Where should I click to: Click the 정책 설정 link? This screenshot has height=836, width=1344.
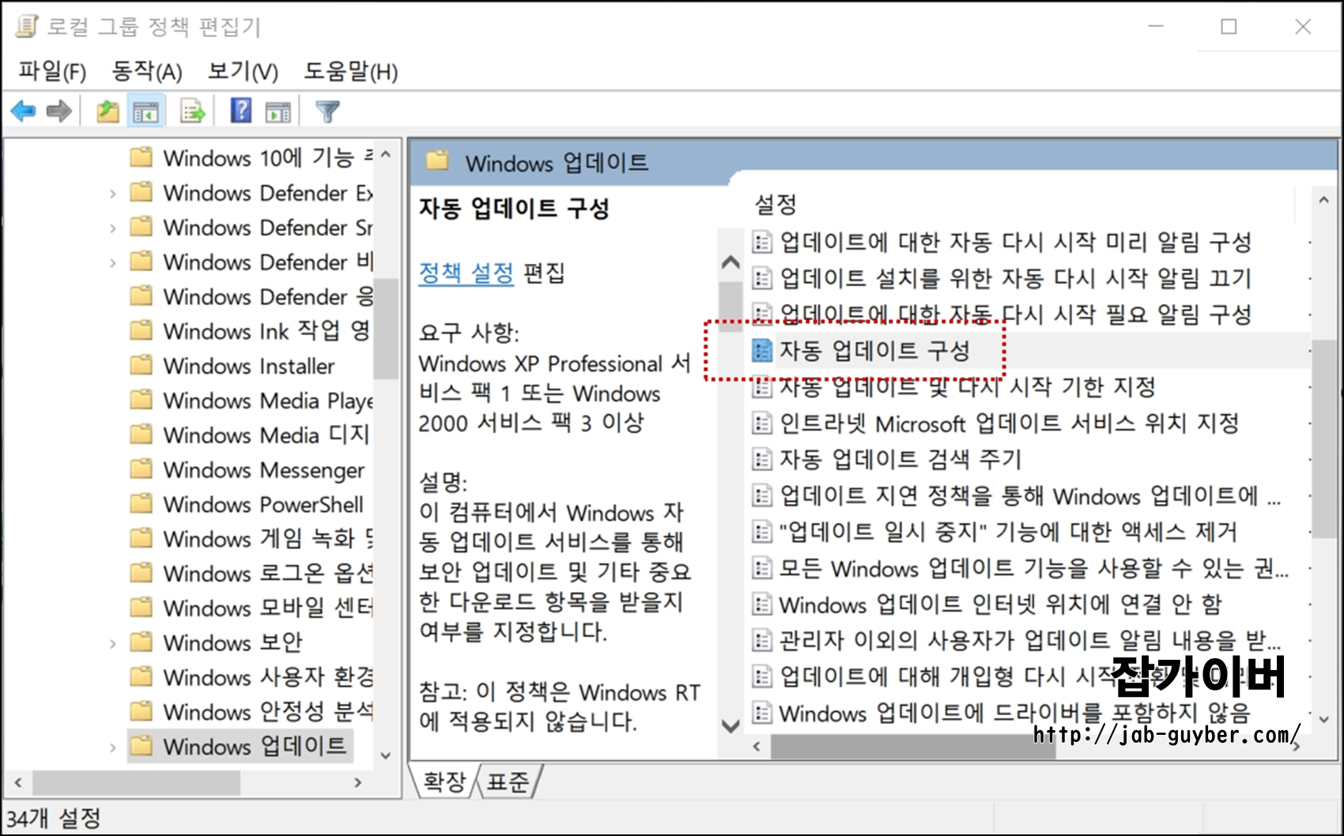466,273
